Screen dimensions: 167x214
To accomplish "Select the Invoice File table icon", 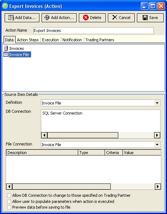I will [x=6, y=55].
